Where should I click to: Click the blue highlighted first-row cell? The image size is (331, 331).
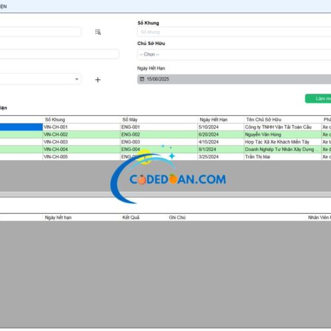point(21,127)
